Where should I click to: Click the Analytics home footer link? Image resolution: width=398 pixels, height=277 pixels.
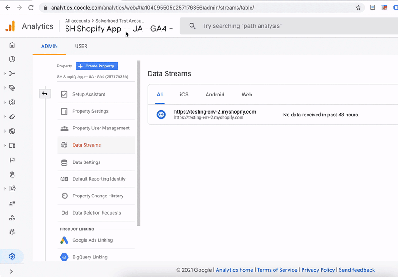(234, 270)
